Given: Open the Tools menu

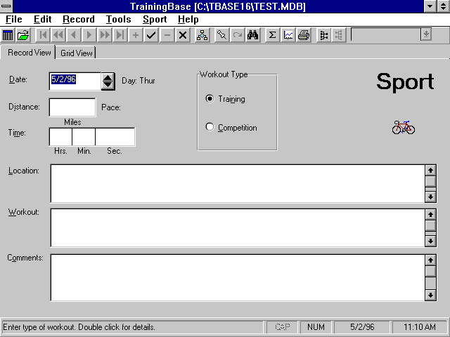Looking at the screenshot, I should [118, 20].
